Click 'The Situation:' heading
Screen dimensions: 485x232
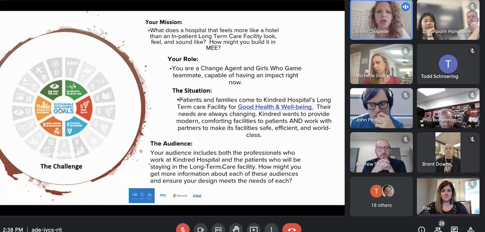[192, 91]
